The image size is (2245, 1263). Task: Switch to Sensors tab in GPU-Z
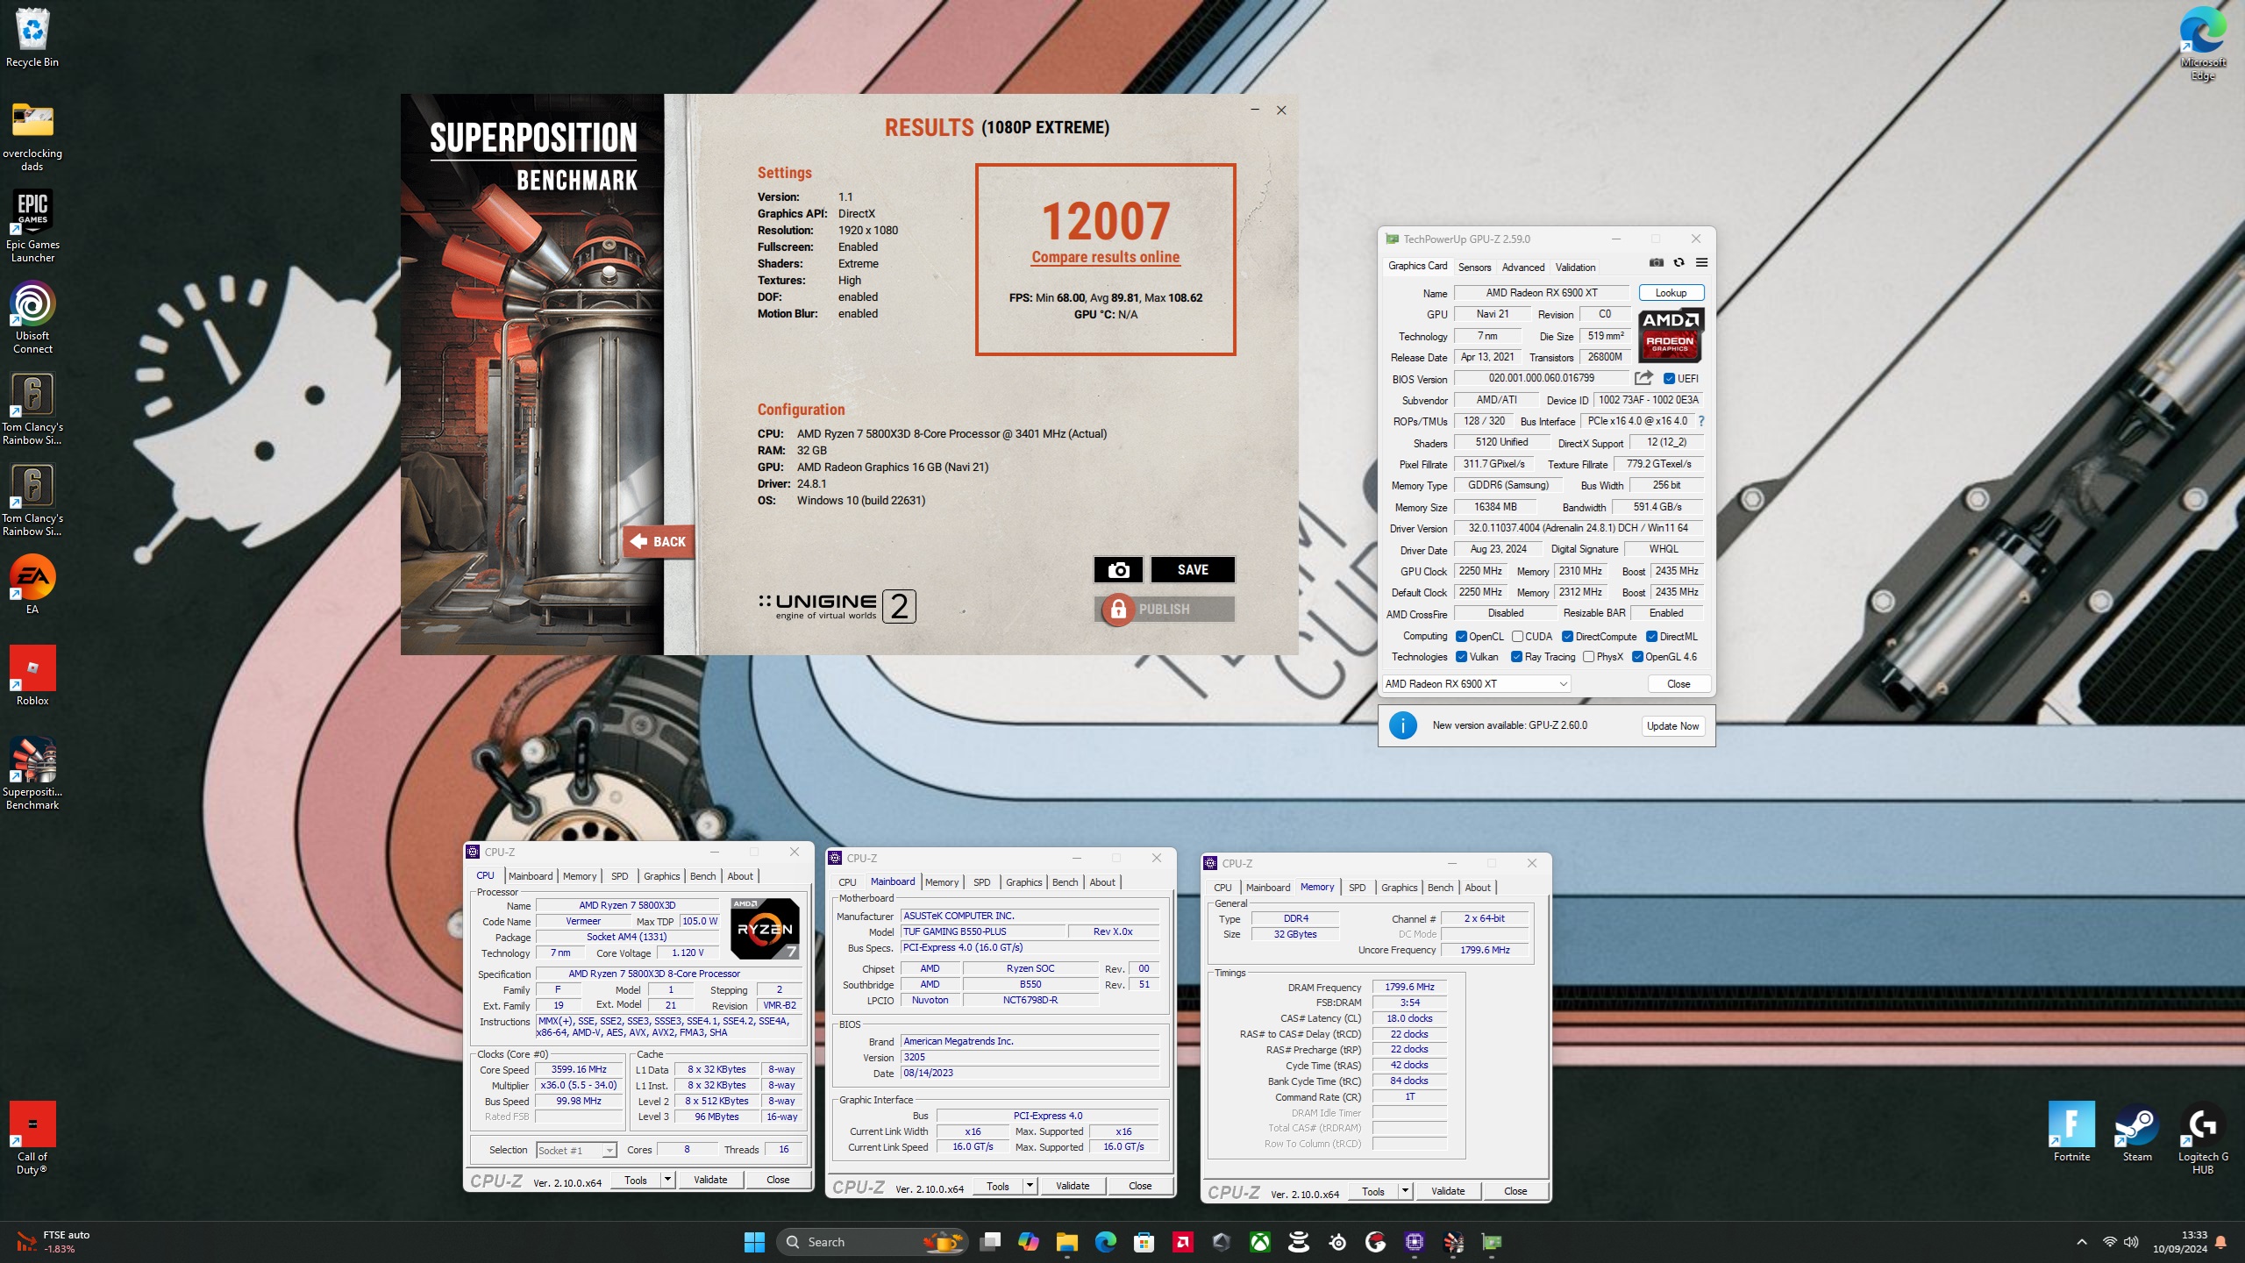1474,268
